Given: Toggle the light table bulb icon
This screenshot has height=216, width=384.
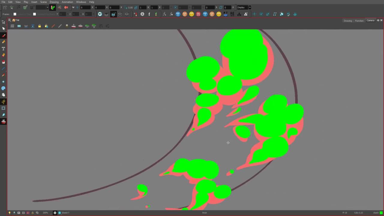Looking at the screenshot, I should click(x=9, y=213).
